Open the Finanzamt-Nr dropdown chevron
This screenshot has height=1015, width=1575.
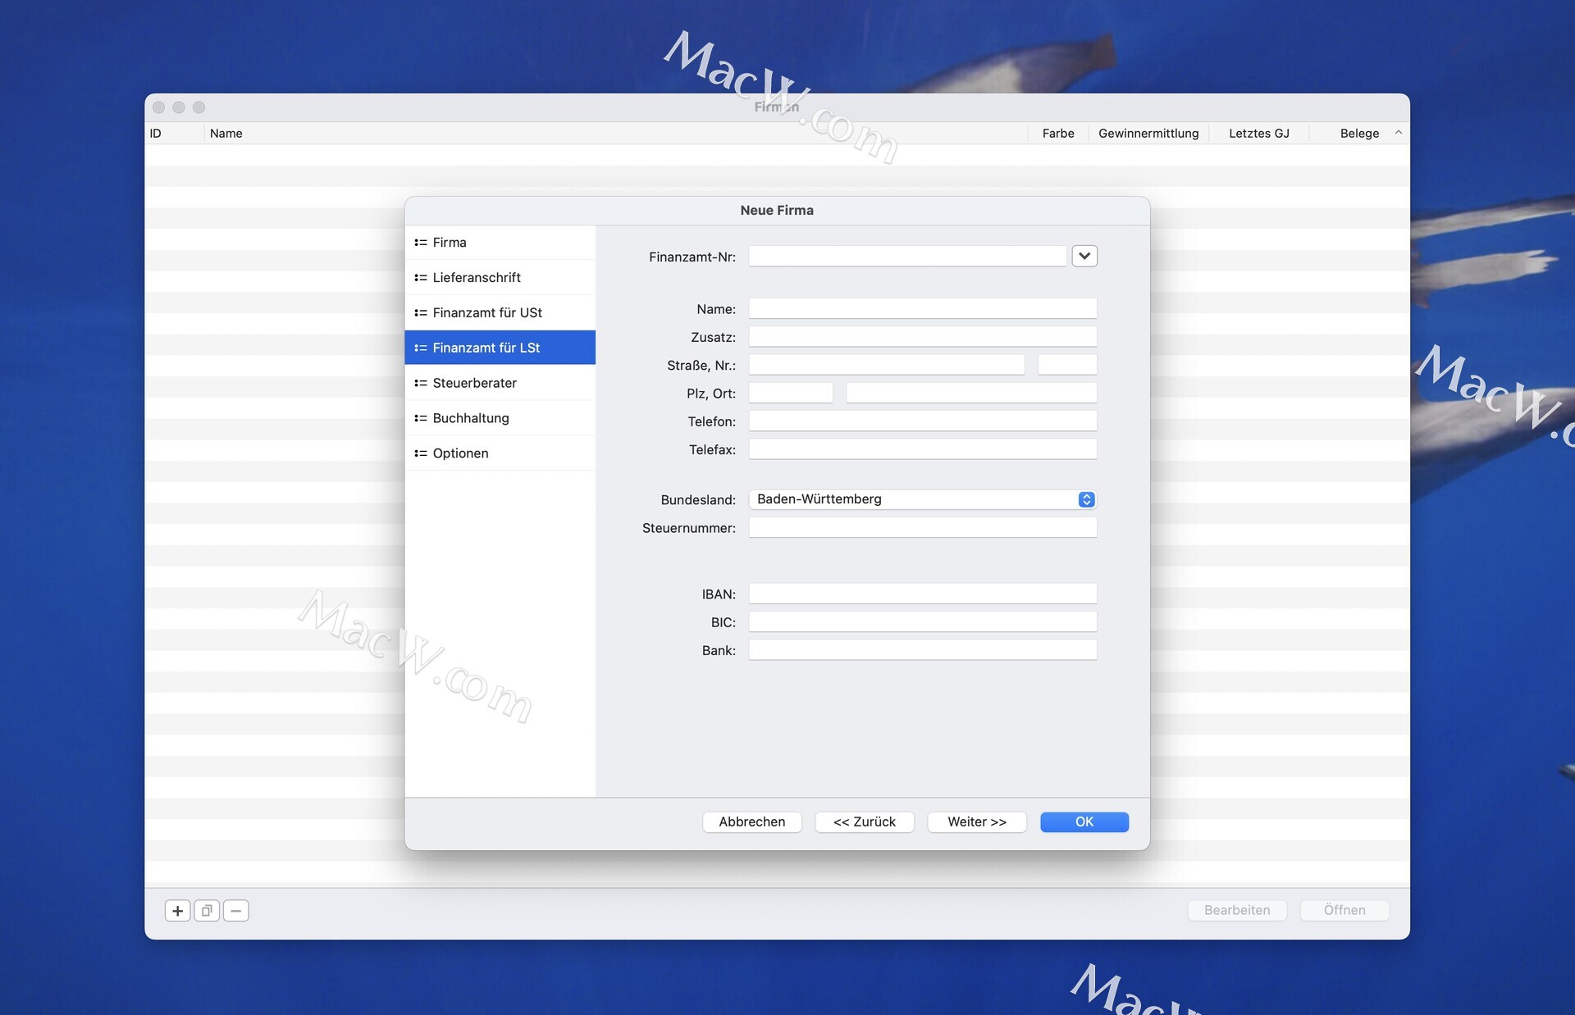point(1084,256)
